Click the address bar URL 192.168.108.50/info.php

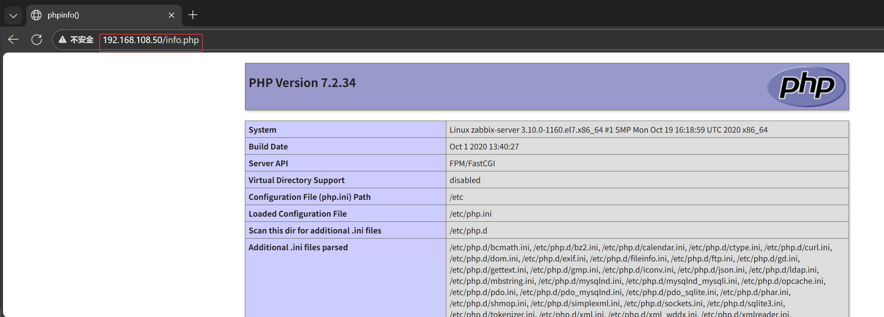[x=151, y=40]
